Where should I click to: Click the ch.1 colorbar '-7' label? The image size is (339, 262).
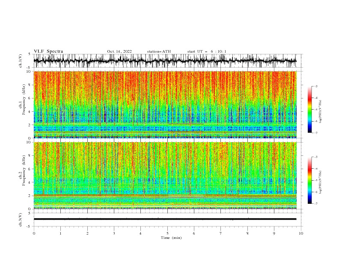coord(315,133)
